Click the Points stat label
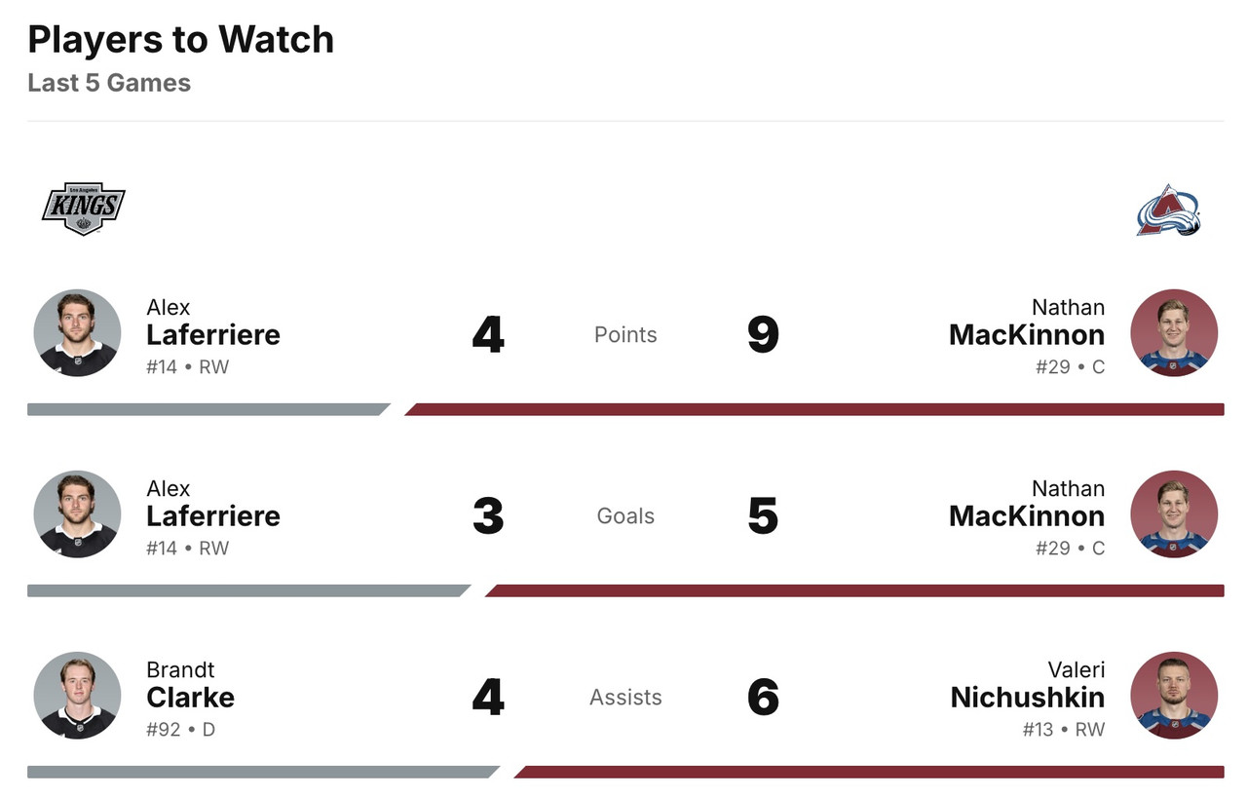1247x797 pixels. pos(625,334)
